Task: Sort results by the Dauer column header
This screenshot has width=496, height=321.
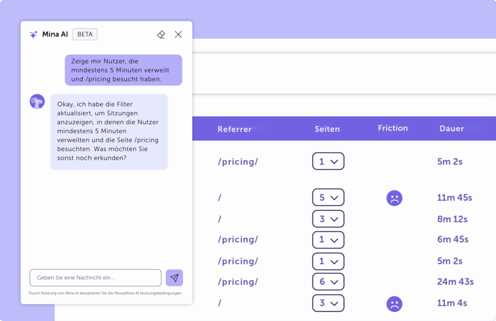Action: pyautogui.click(x=451, y=129)
